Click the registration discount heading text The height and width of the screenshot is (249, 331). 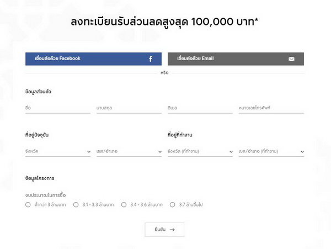tap(165, 22)
